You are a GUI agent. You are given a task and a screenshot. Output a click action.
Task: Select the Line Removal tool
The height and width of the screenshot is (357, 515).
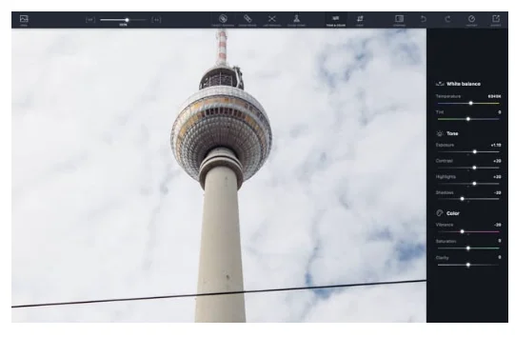click(272, 20)
